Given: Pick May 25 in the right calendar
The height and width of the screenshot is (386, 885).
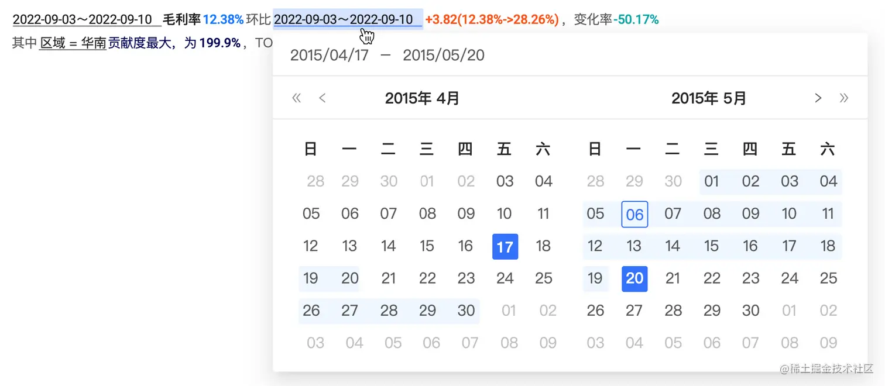Looking at the screenshot, I should (x=828, y=279).
